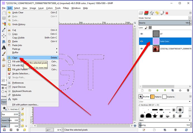The image size is (193, 133).
Task: Select the Perspective transform tool
Action: pyautogui.click(x=4, y=42)
